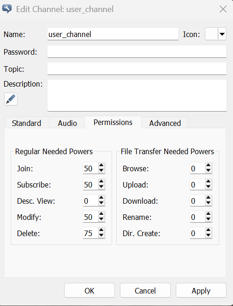
Task: Click the Rename value field
Action: pyautogui.click(x=197, y=217)
